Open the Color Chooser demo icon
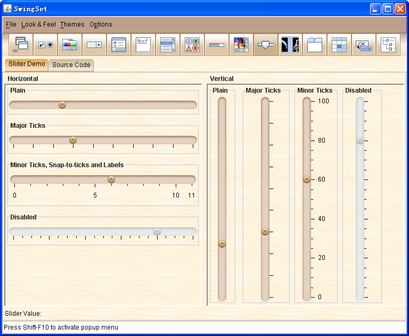 (x=70, y=45)
